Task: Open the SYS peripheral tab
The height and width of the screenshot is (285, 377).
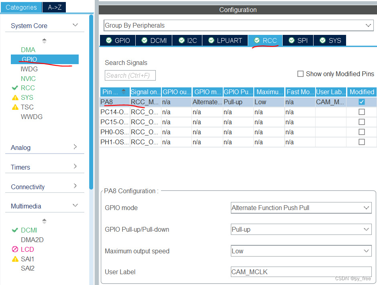Action: coord(330,40)
